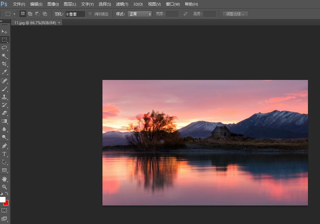Select the Lasso tool
Image resolution: width=320 pixels, height=224 pixels.
(4, 48)
